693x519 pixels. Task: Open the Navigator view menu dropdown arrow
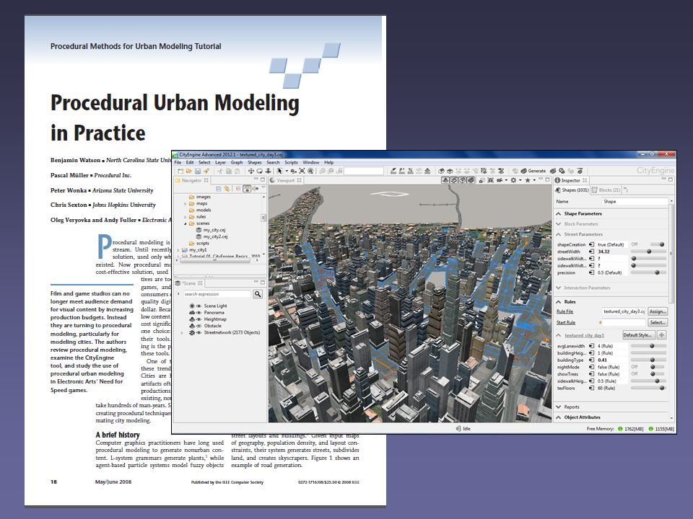[263, 187]
